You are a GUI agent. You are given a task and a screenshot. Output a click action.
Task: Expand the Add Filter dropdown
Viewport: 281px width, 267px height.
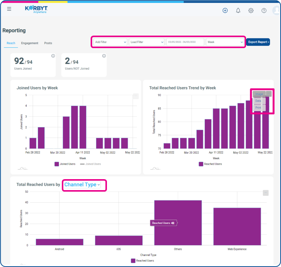(110, 42)
